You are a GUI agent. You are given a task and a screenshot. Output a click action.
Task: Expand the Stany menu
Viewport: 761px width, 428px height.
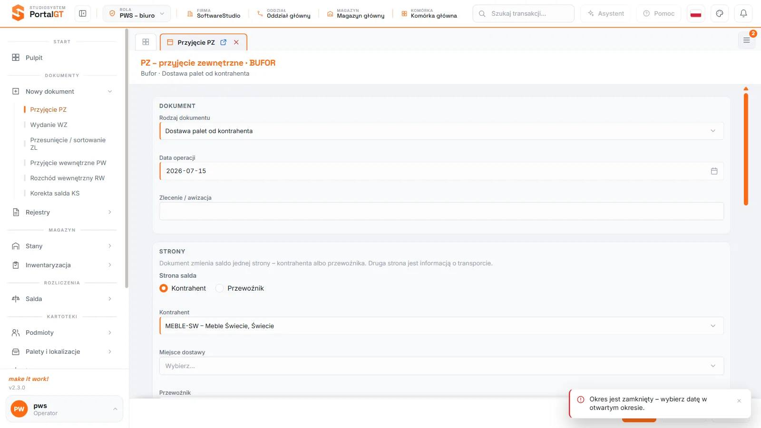click(x=62, y=246)
